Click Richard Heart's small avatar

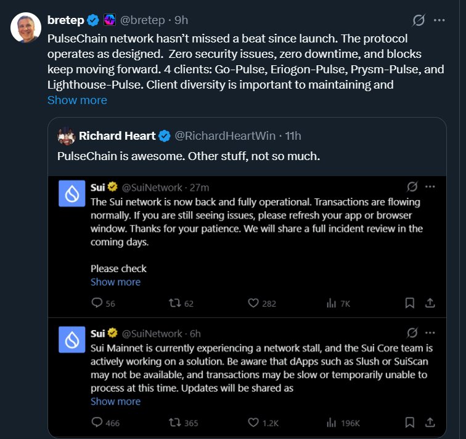coord(67,136)
